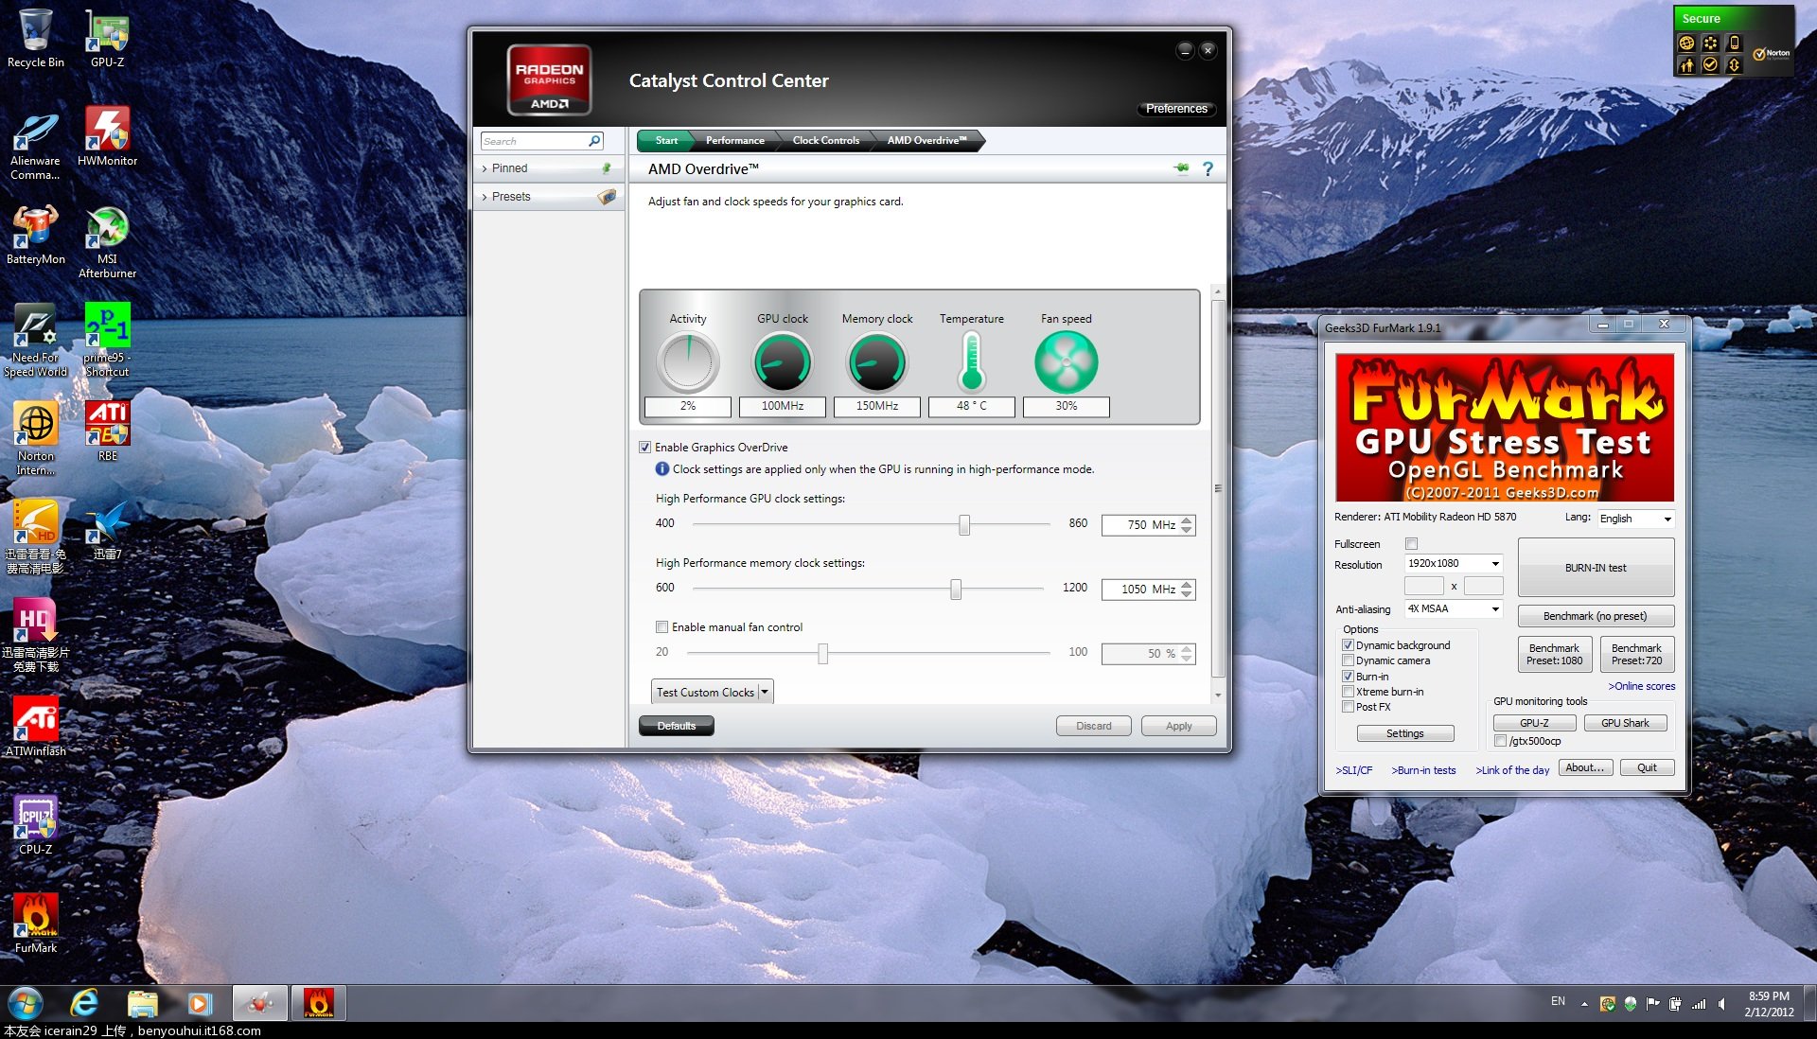The height and width of the screenshot is (1039, 1817).
Task: Start the BURN-IN test button
Action: click(1596, 568)
